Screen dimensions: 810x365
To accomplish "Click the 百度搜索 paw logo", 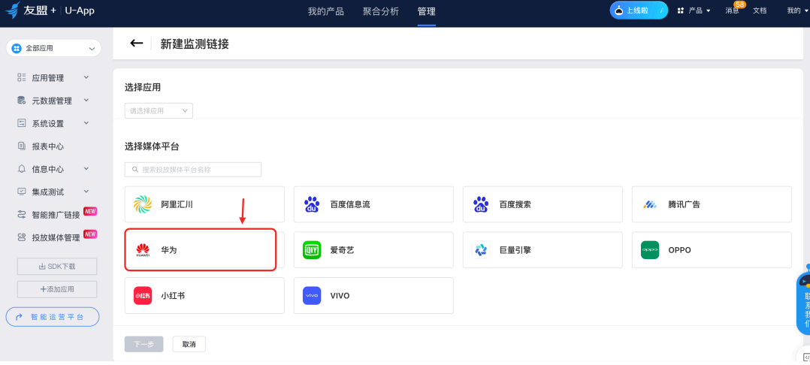I will pos(481,204).
